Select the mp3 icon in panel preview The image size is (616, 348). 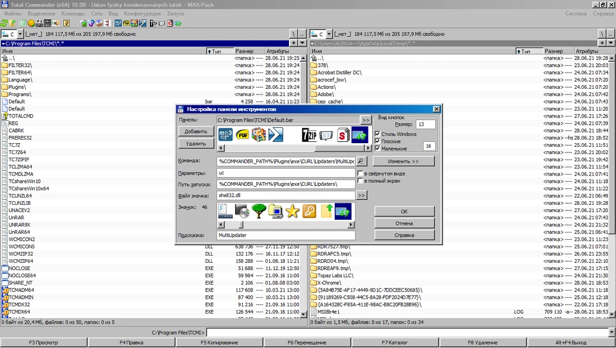coord(225,135)
